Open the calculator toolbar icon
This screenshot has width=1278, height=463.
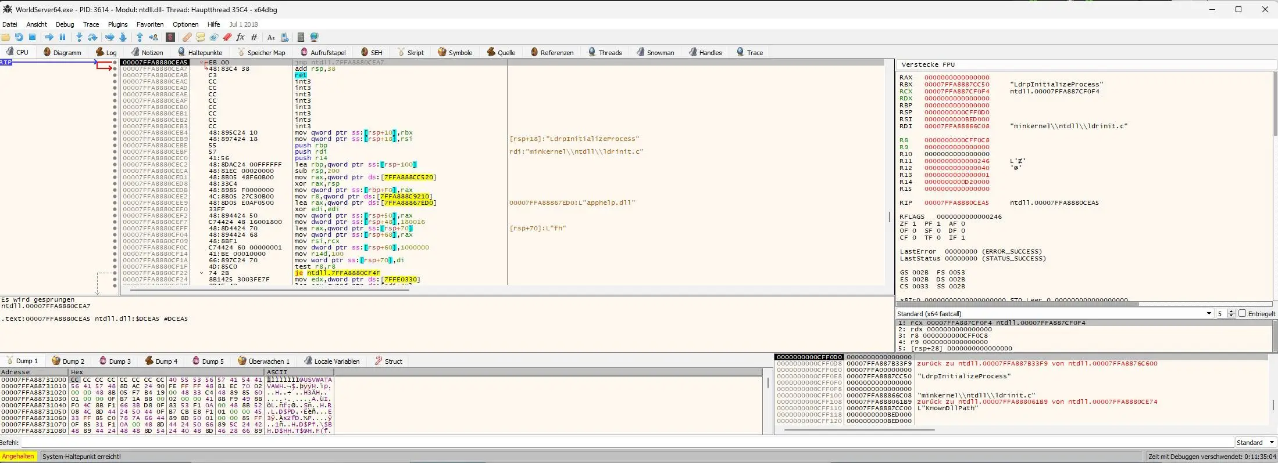[x=301, y=37]
